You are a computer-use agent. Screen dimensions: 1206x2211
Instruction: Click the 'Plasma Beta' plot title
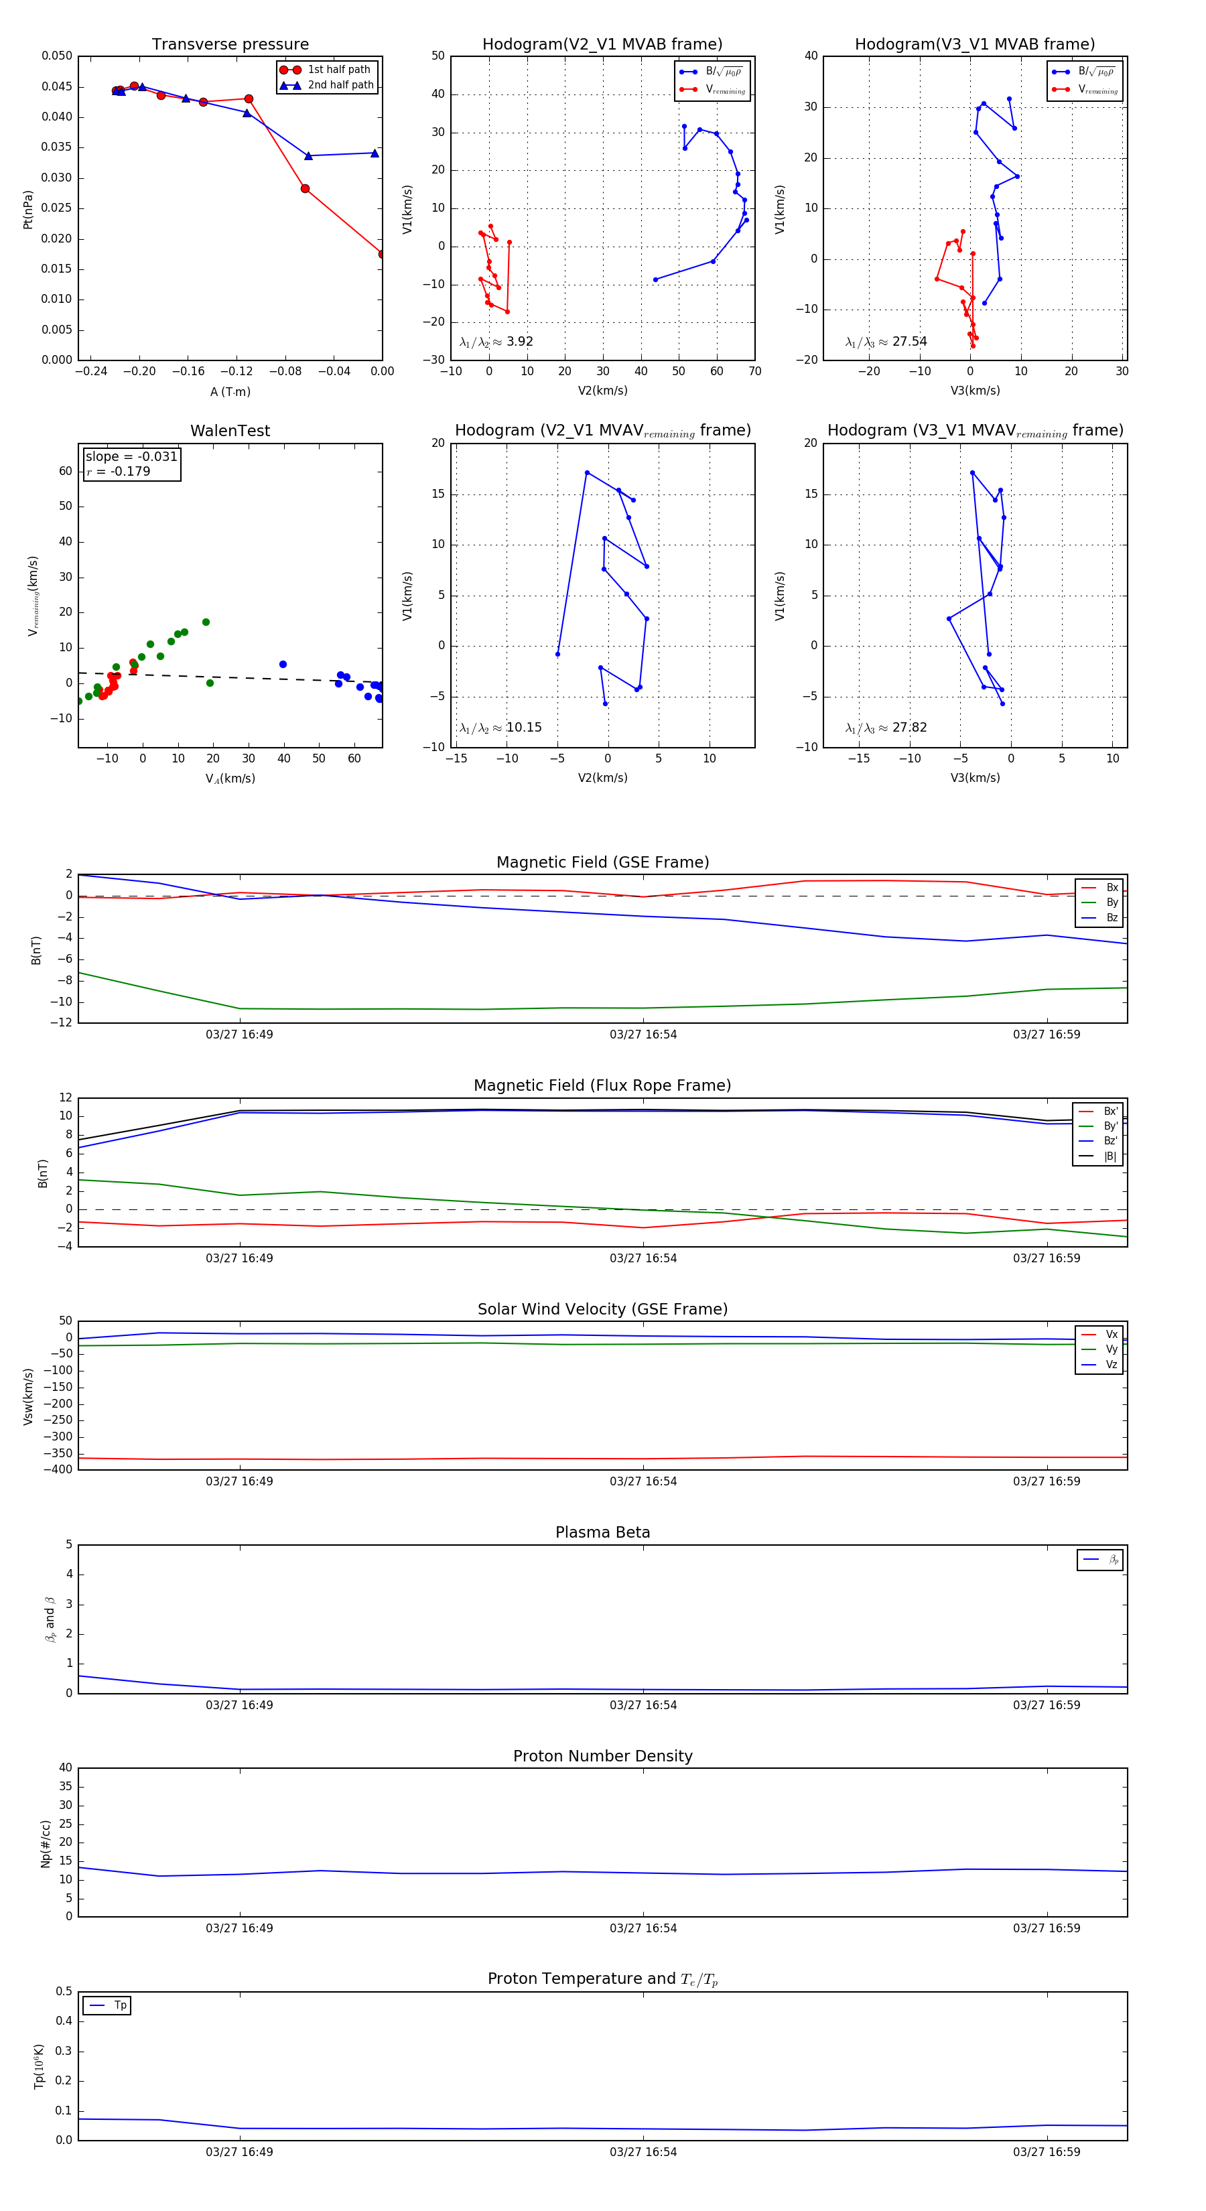click(602, 1532)
